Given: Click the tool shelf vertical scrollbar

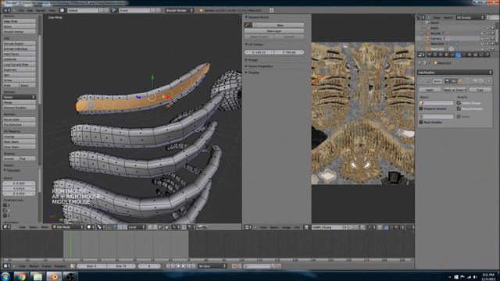Looking at the screenshot, I should point(40,69).
